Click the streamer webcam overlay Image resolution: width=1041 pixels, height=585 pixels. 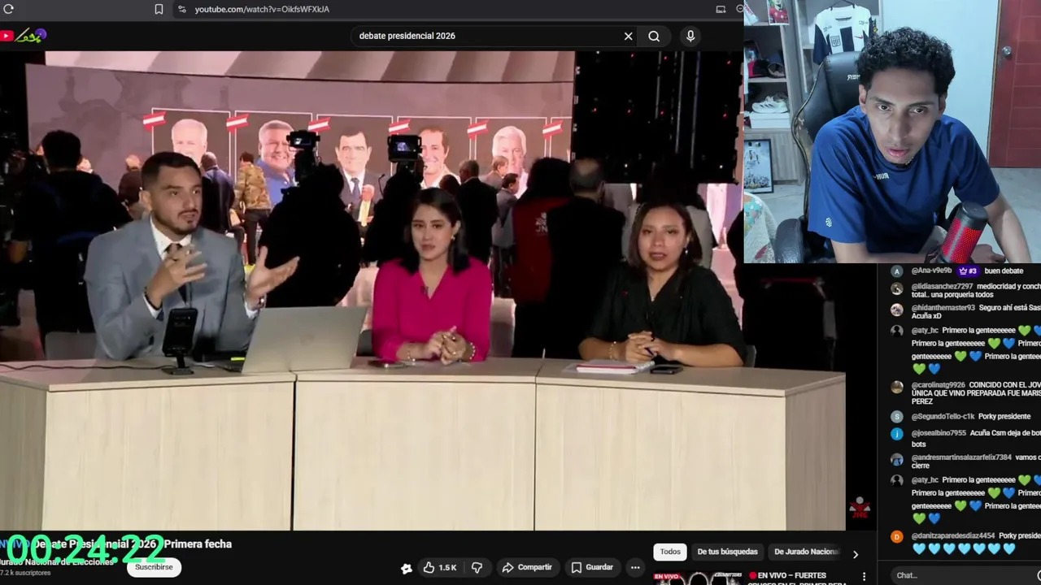(892, 132)
